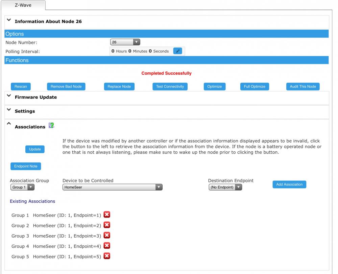Viewport: 338px width, 274px height.
Task: Collapse the Associations section
Action: point(9,124)
